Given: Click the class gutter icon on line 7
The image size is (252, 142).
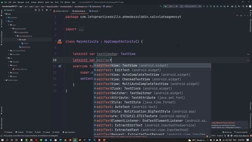Looking at the screenshot, I should [59, 41].
